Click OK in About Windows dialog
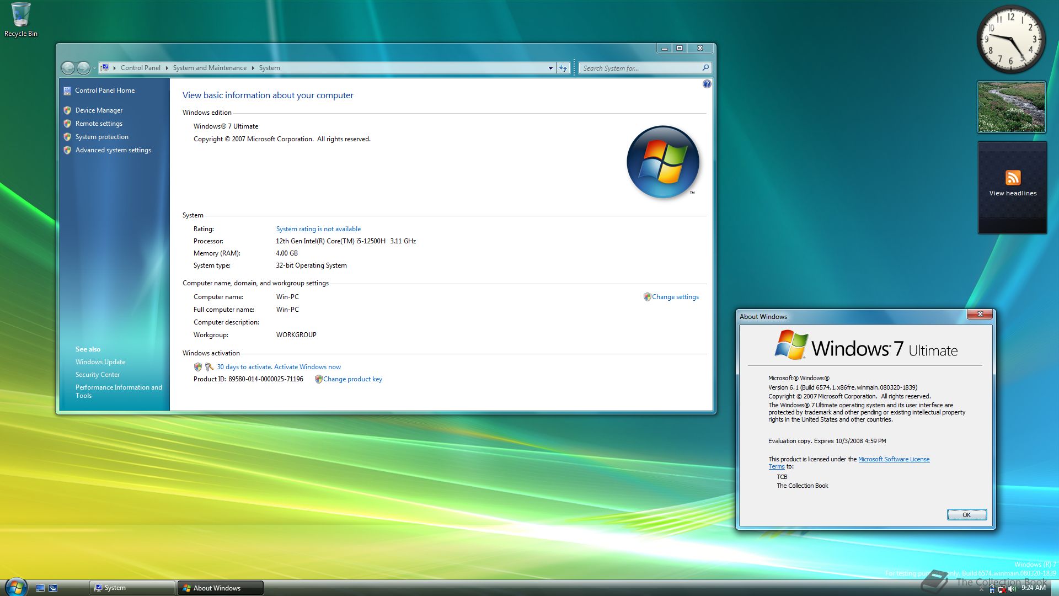 966,515
